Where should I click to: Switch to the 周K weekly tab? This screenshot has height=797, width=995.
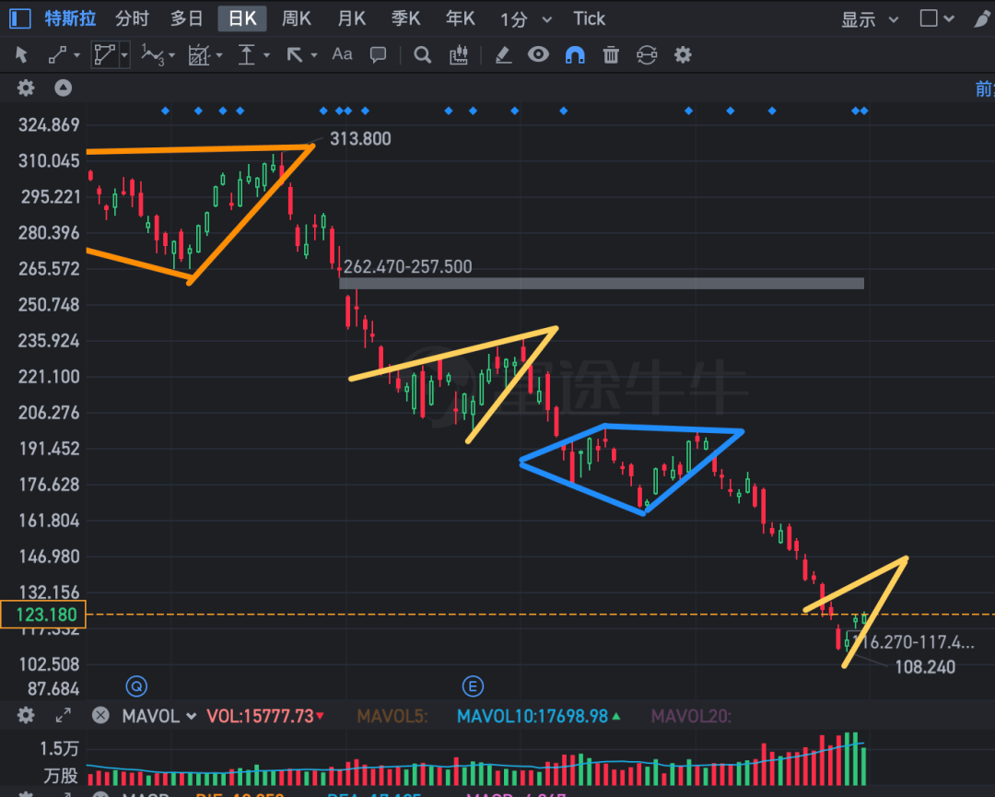[297, 18]
